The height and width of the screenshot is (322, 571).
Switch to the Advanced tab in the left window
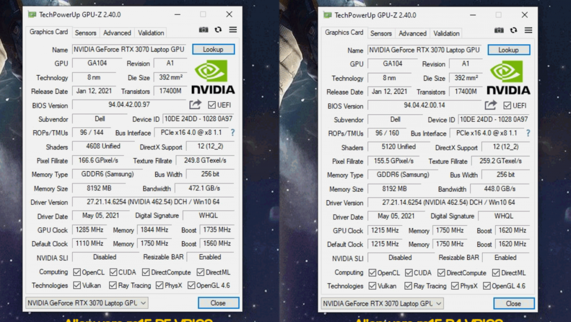(117, 33)
